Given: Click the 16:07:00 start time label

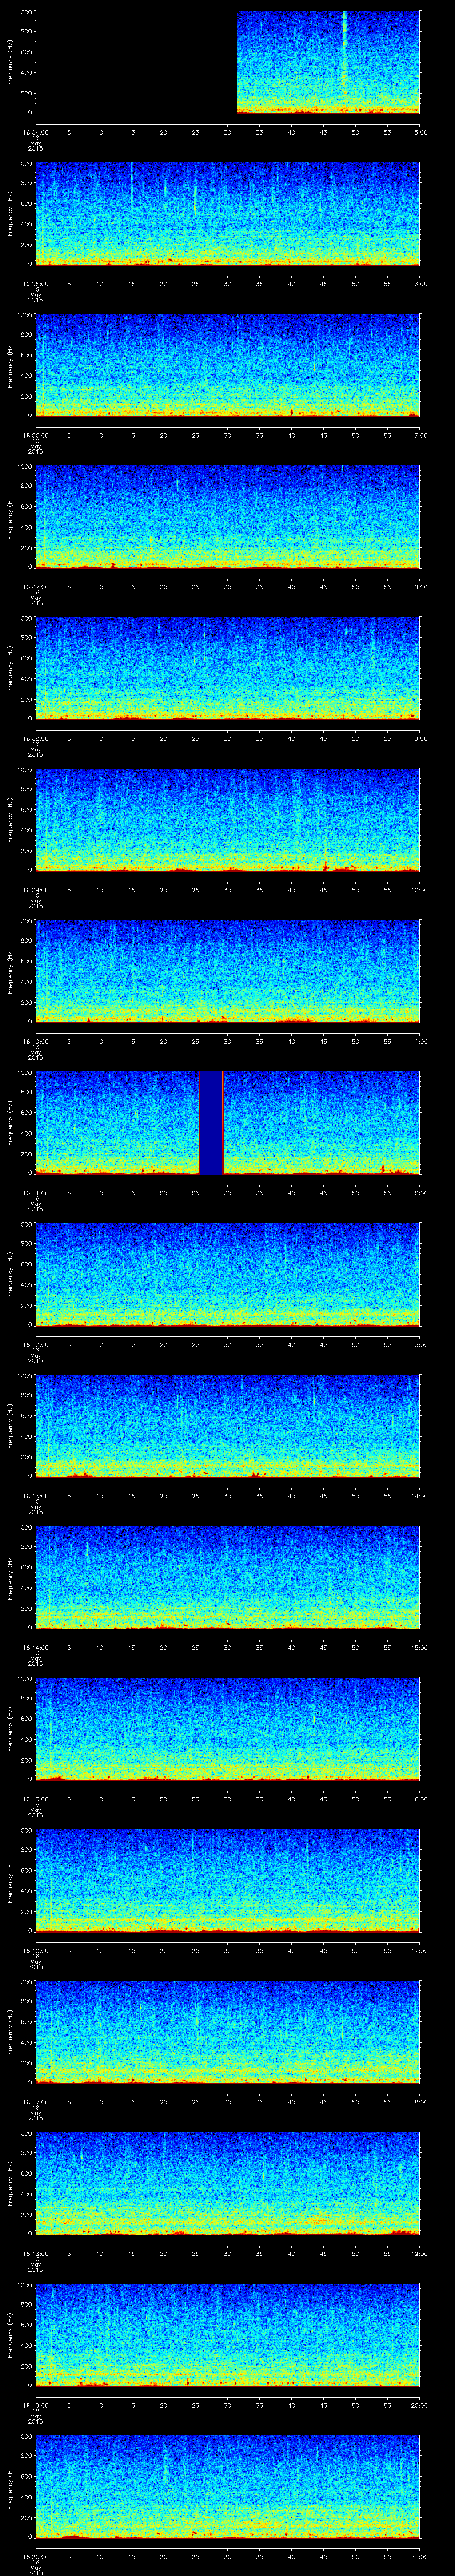Looking at the screenshot, I should click(x=35, y=586).
